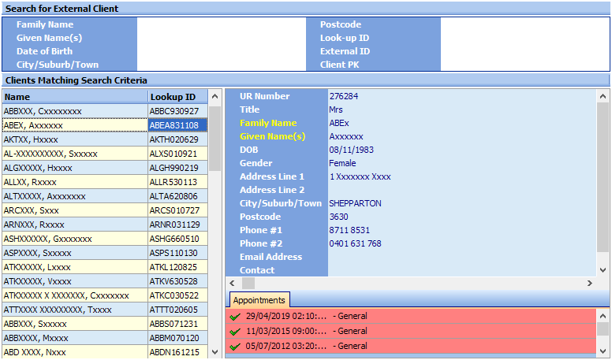
Task: Select client ATTXXXX XXXXXXXXX, Txxxx
Action: [x=75, y=310]
